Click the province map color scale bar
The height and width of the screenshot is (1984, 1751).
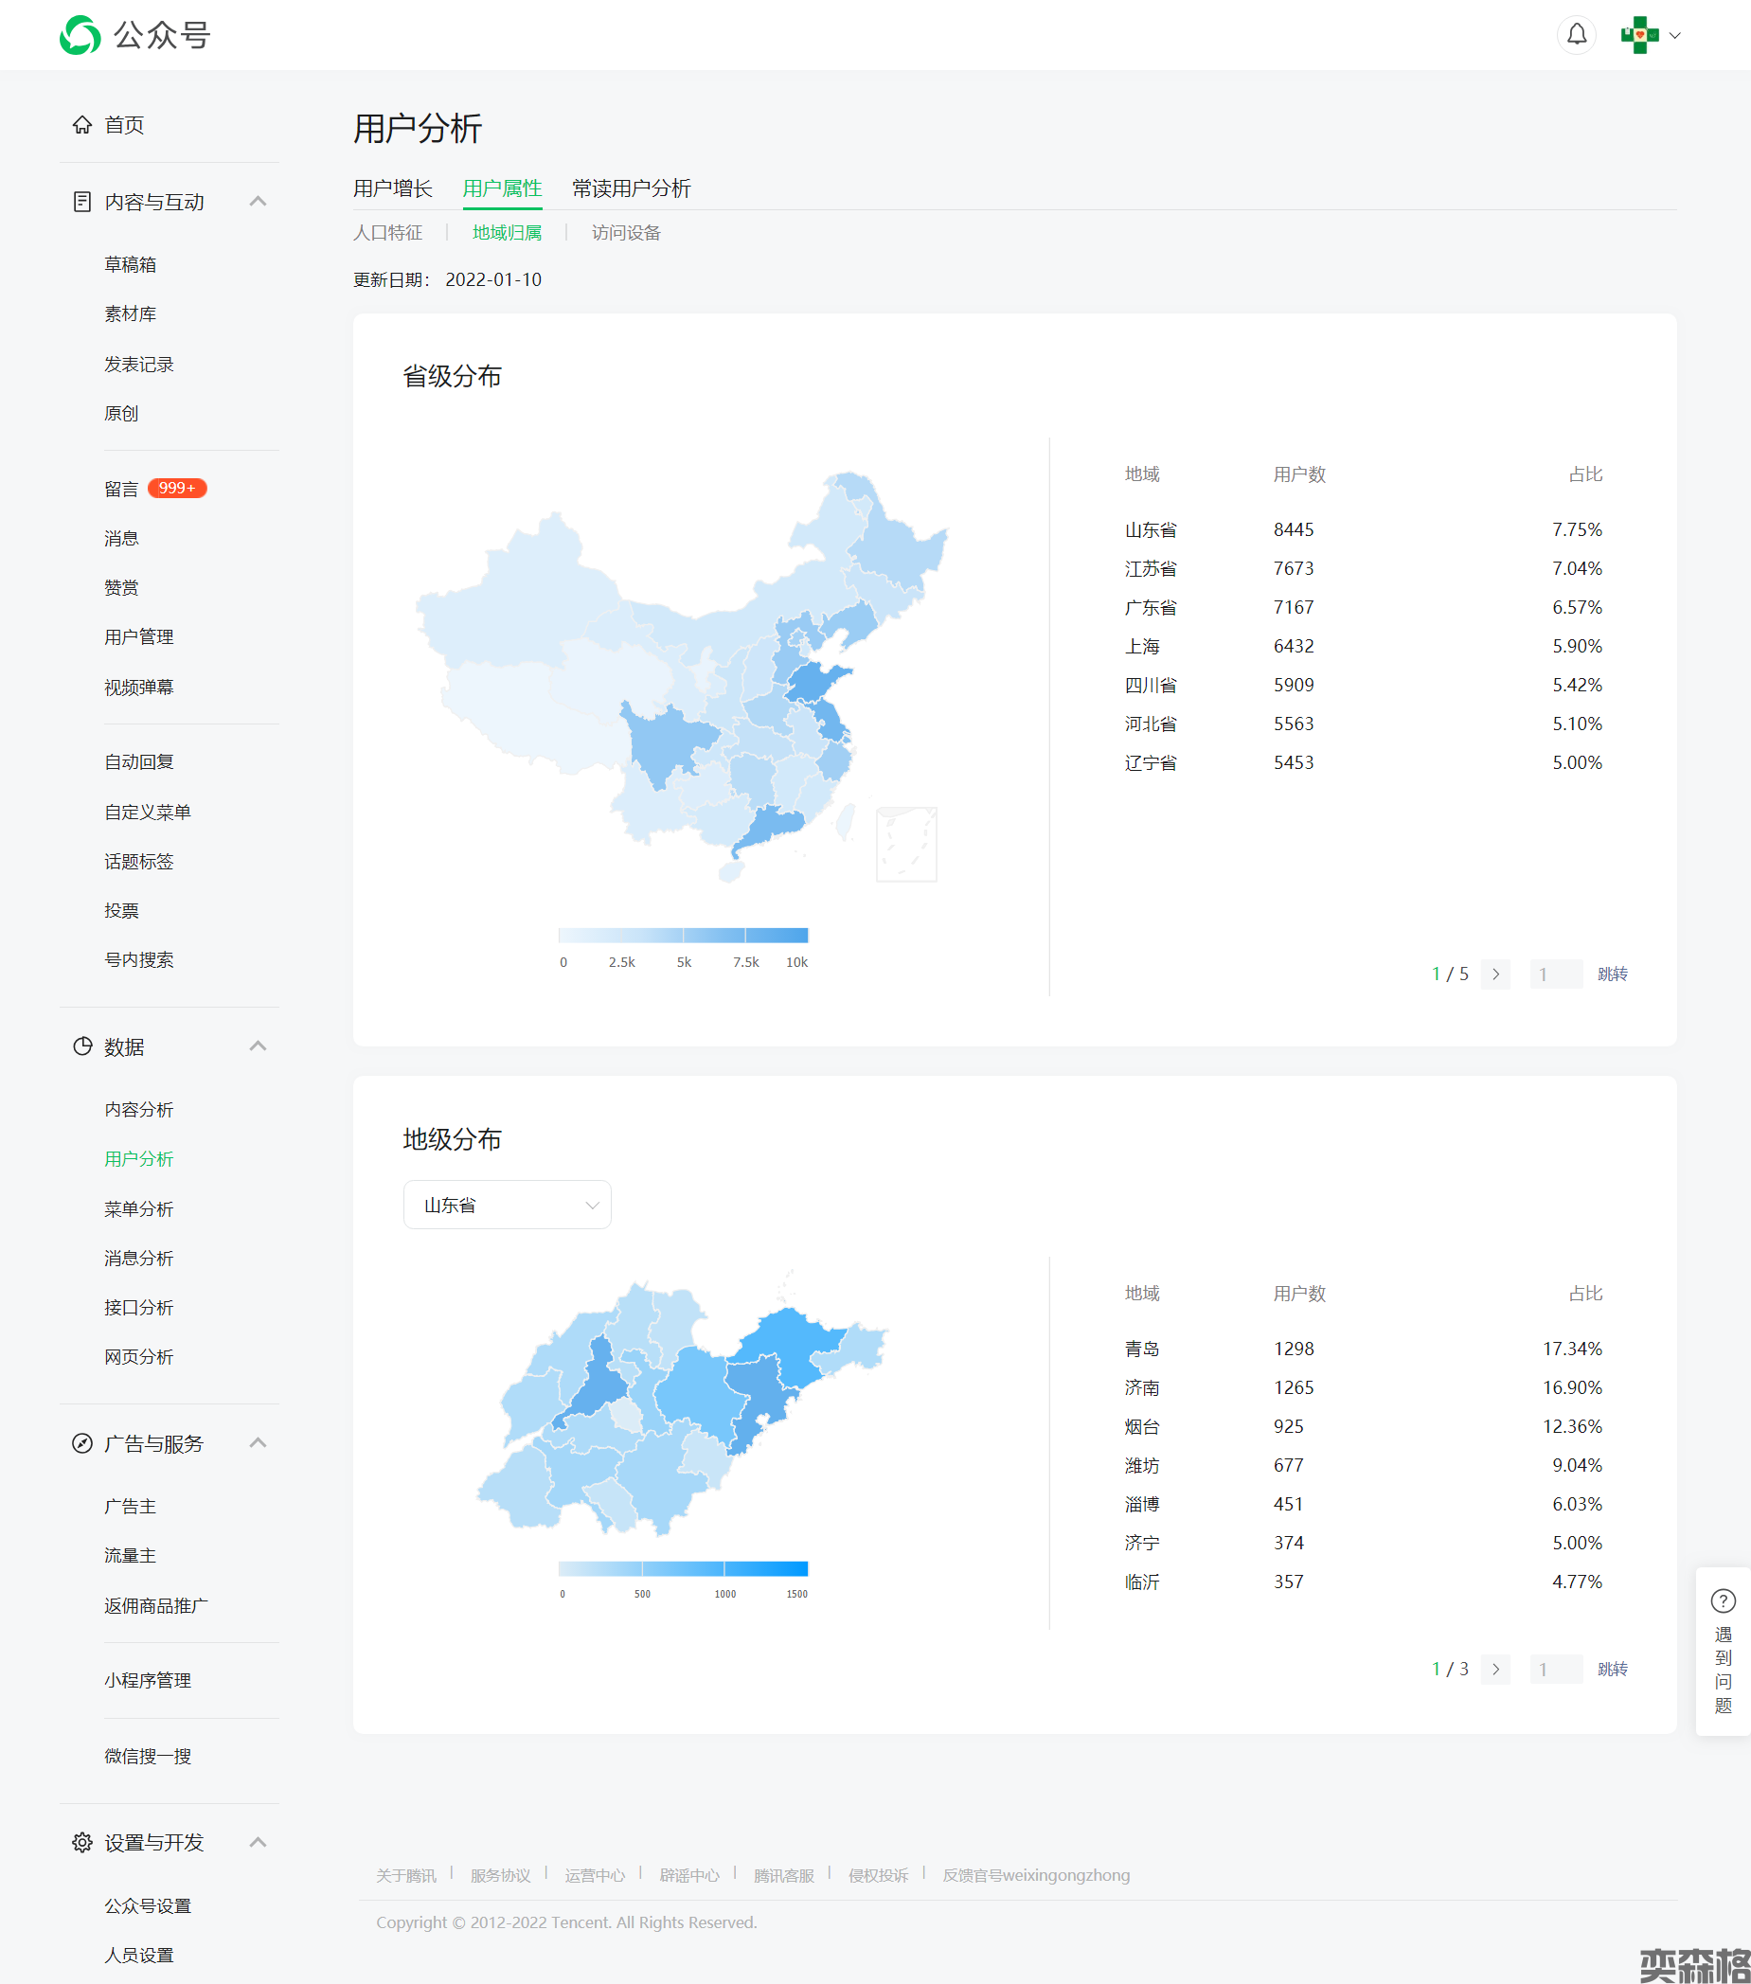683,936
